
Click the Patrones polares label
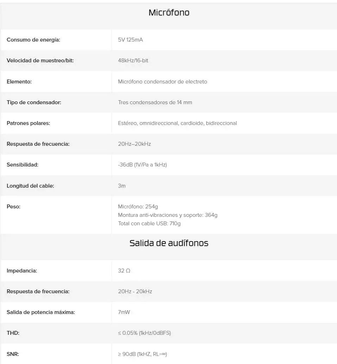pyautogui.click(x=28, y=123)
